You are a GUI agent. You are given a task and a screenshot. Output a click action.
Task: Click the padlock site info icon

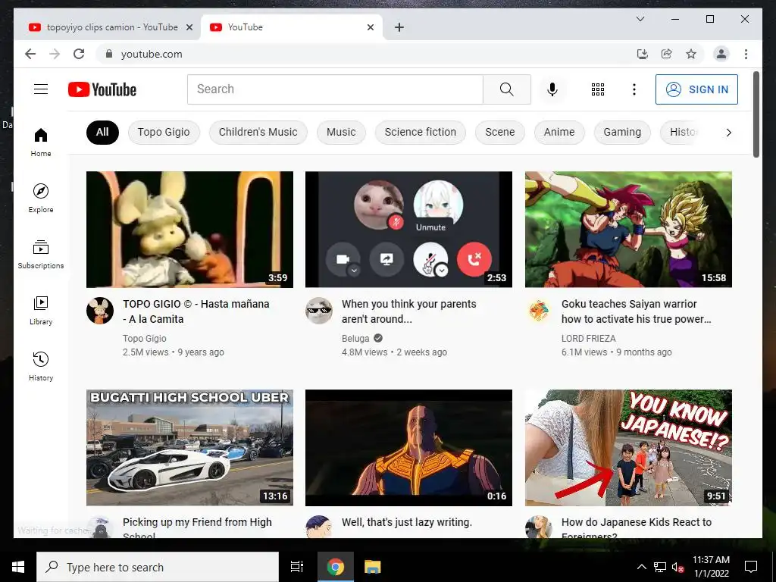(109, 54)
